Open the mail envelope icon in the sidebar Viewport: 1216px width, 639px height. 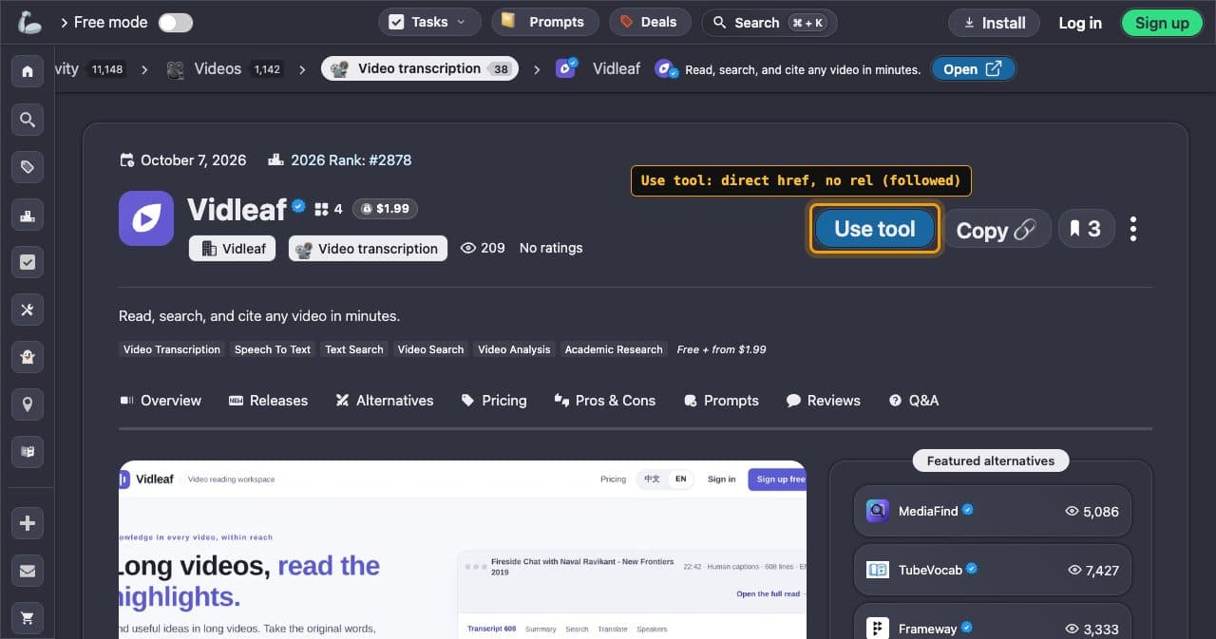pyautogui.click(x=28, y=571)
